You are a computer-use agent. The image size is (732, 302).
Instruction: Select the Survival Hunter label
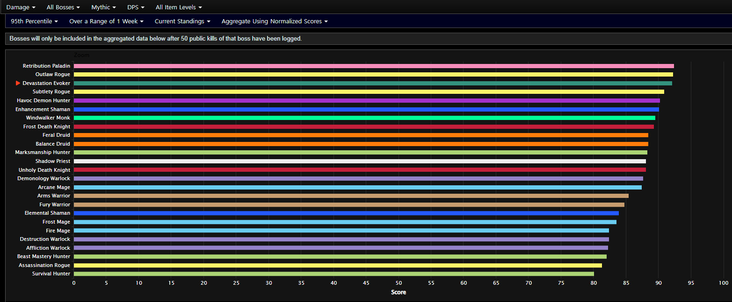[x=51, y=274]
